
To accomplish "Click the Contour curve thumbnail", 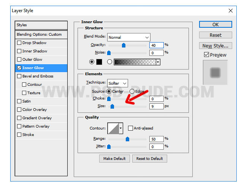I will coord(113,128).
